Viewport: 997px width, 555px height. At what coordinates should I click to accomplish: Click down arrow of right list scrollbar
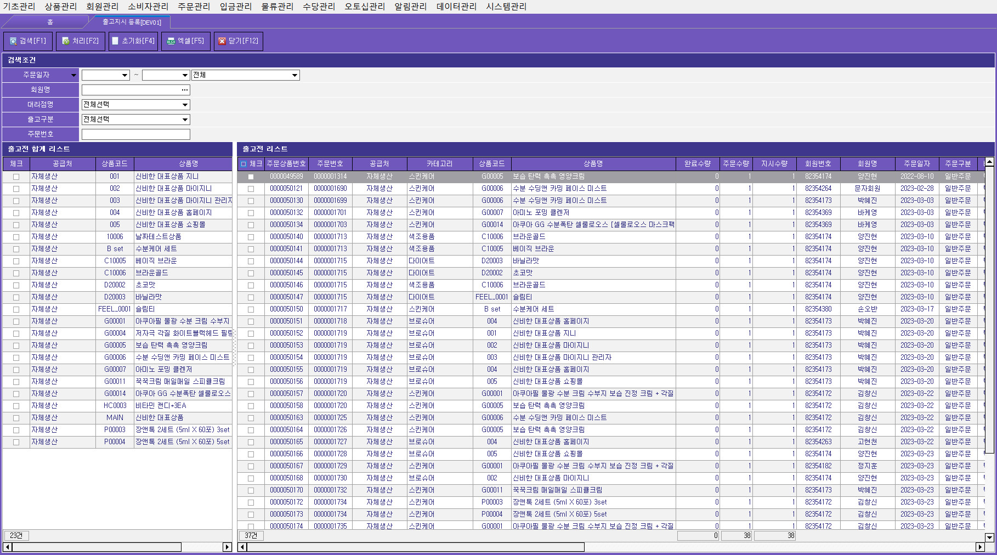989,537
